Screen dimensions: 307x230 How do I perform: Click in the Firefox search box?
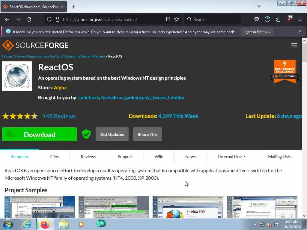pyautogui.click(x=213, y=19)
